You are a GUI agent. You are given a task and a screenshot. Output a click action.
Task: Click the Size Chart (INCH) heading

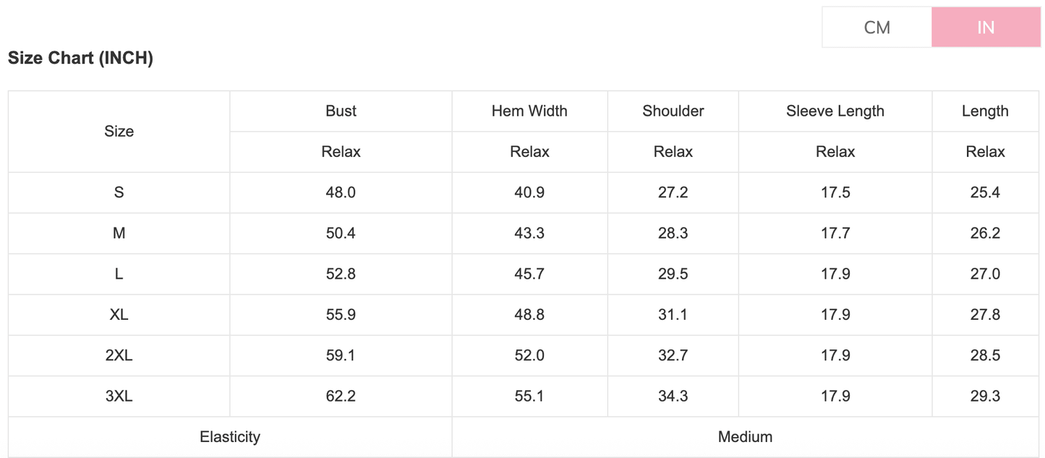pos(80,59)
